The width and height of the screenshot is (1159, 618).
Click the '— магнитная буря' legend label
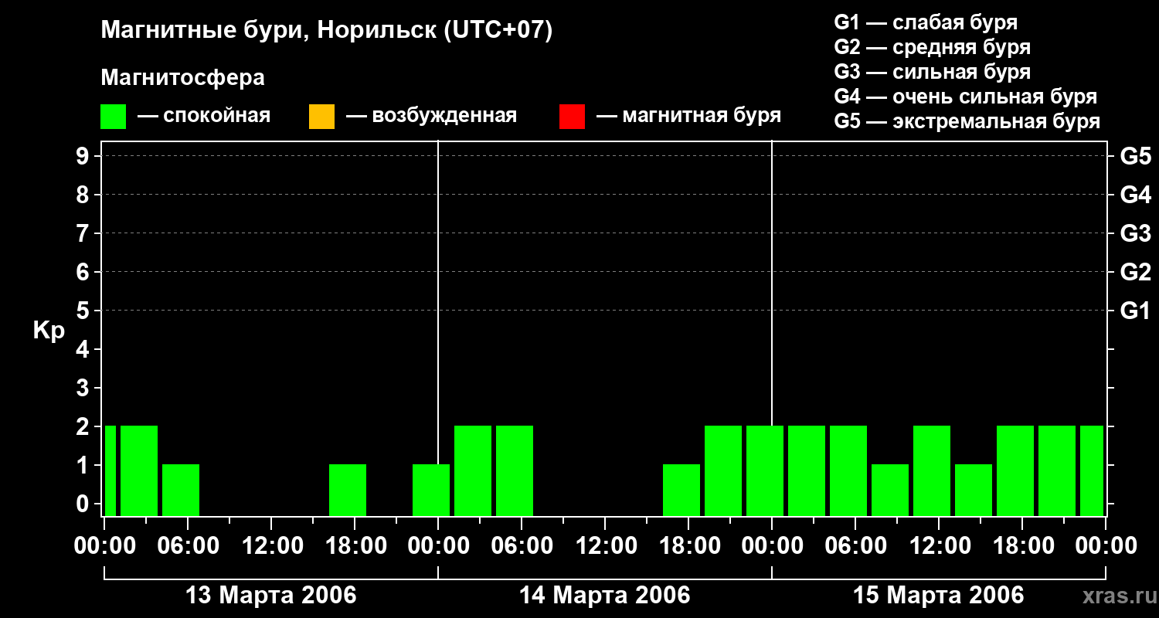(688, 117)
